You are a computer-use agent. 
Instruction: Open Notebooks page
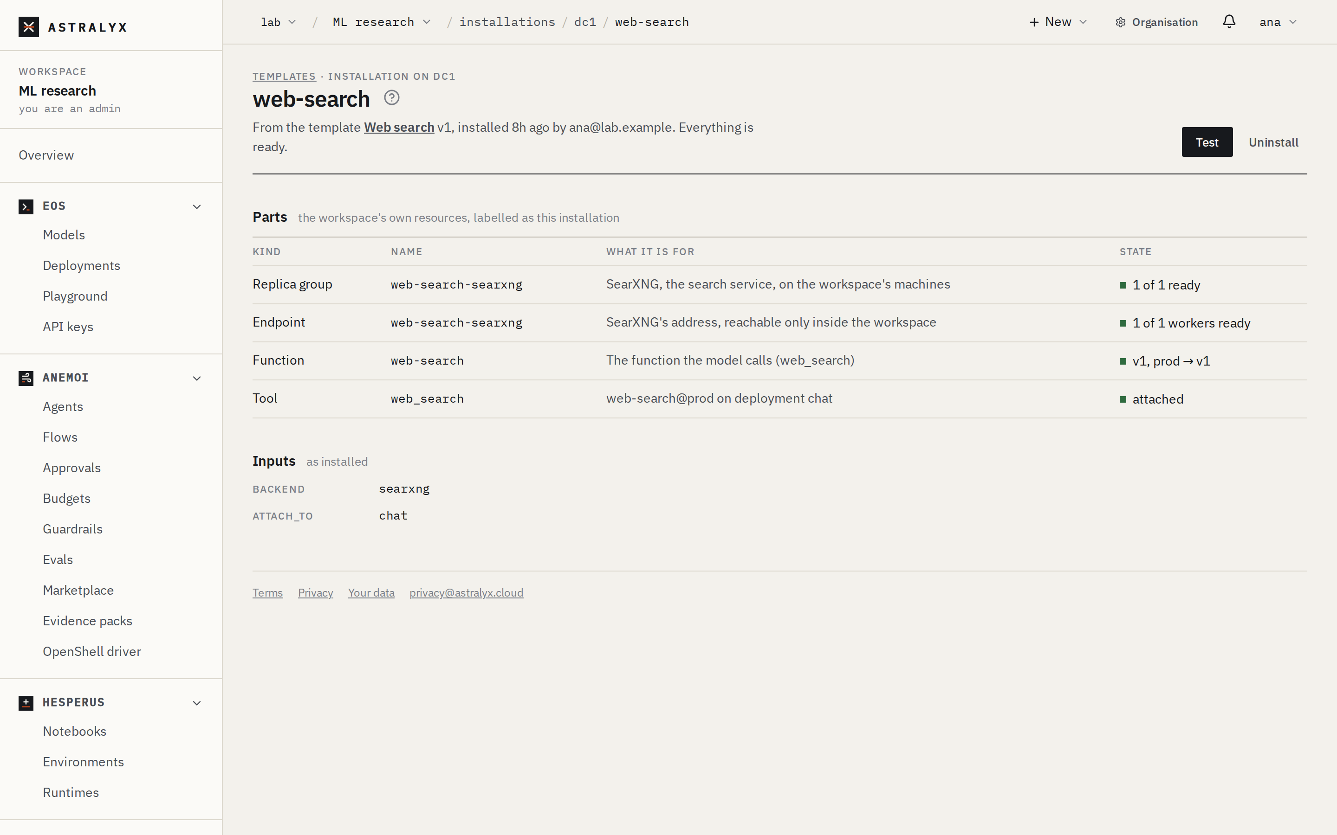pyautogui.click(x=75, y=731)
